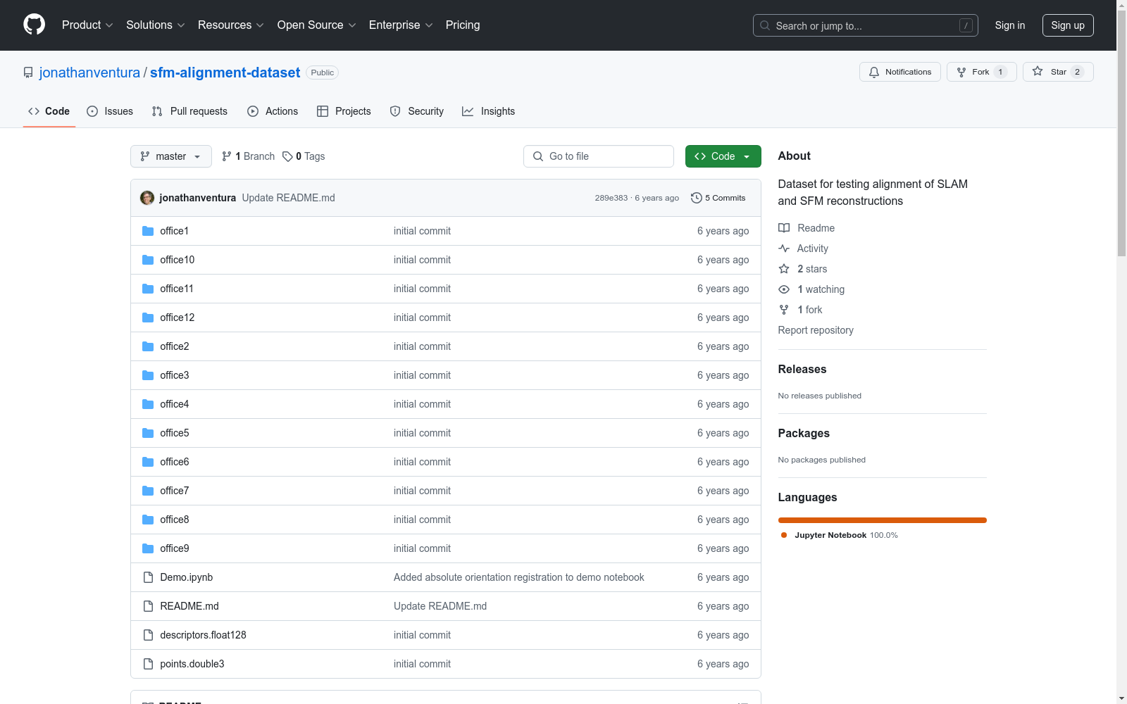This screenshot has height=704, width=1127.
Task: Click the README.md file icon
Action: point(148,606)
